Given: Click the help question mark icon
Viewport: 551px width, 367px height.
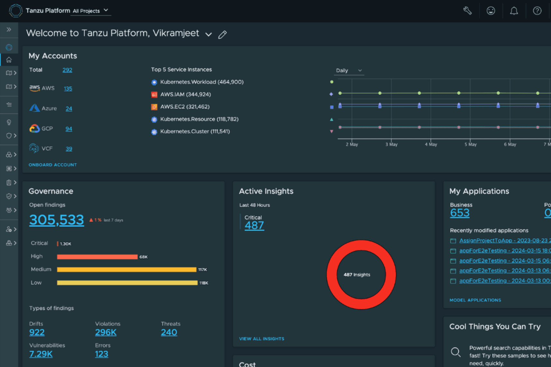Looking at the screenshot, I should [x=537, y=11].
